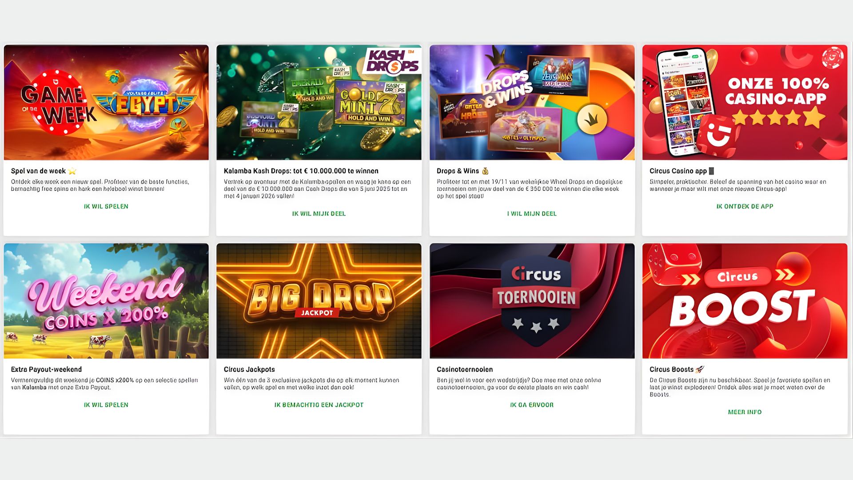
Task: Click the Drops & Wins wheel banner
Action: pyautogui.click(x=532, y=102)
